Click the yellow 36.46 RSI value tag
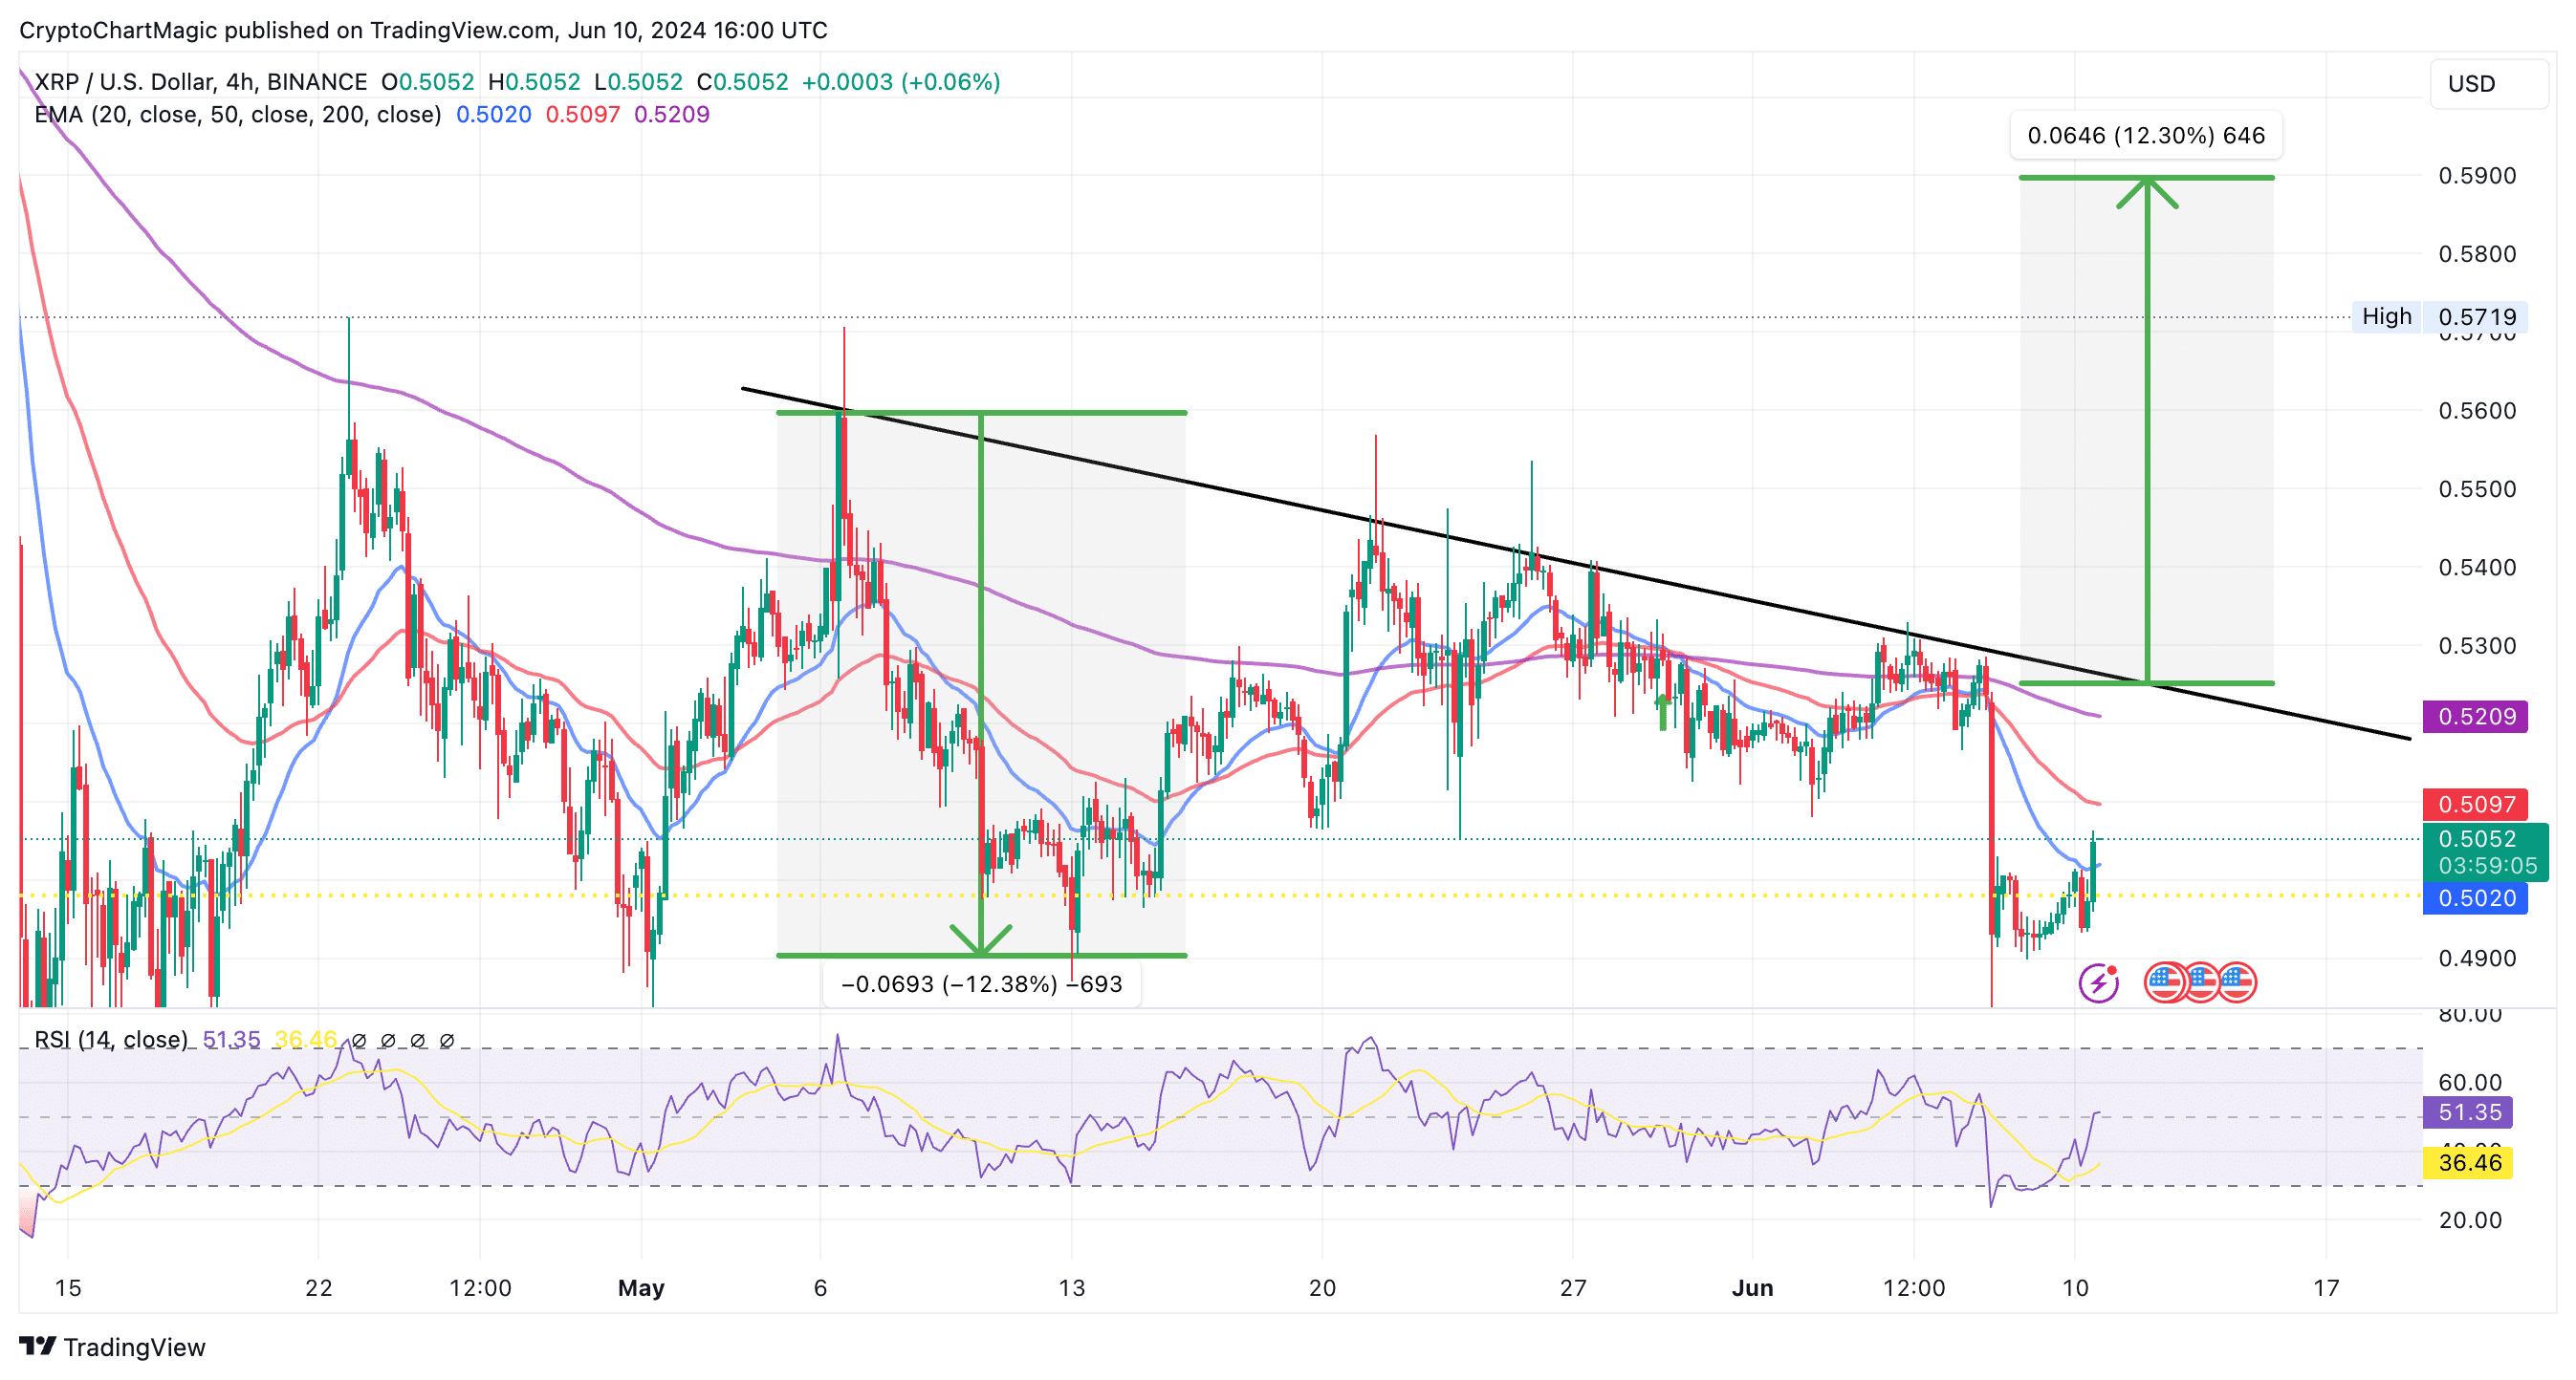Image resolution: width=2576 pixels, height=1380 pixels. coord(2468,1162)
